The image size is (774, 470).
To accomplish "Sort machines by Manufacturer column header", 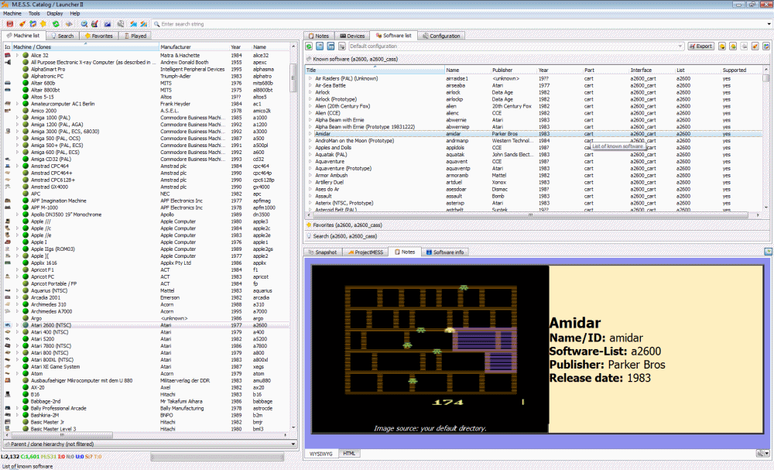I will [x=194, y=47].
